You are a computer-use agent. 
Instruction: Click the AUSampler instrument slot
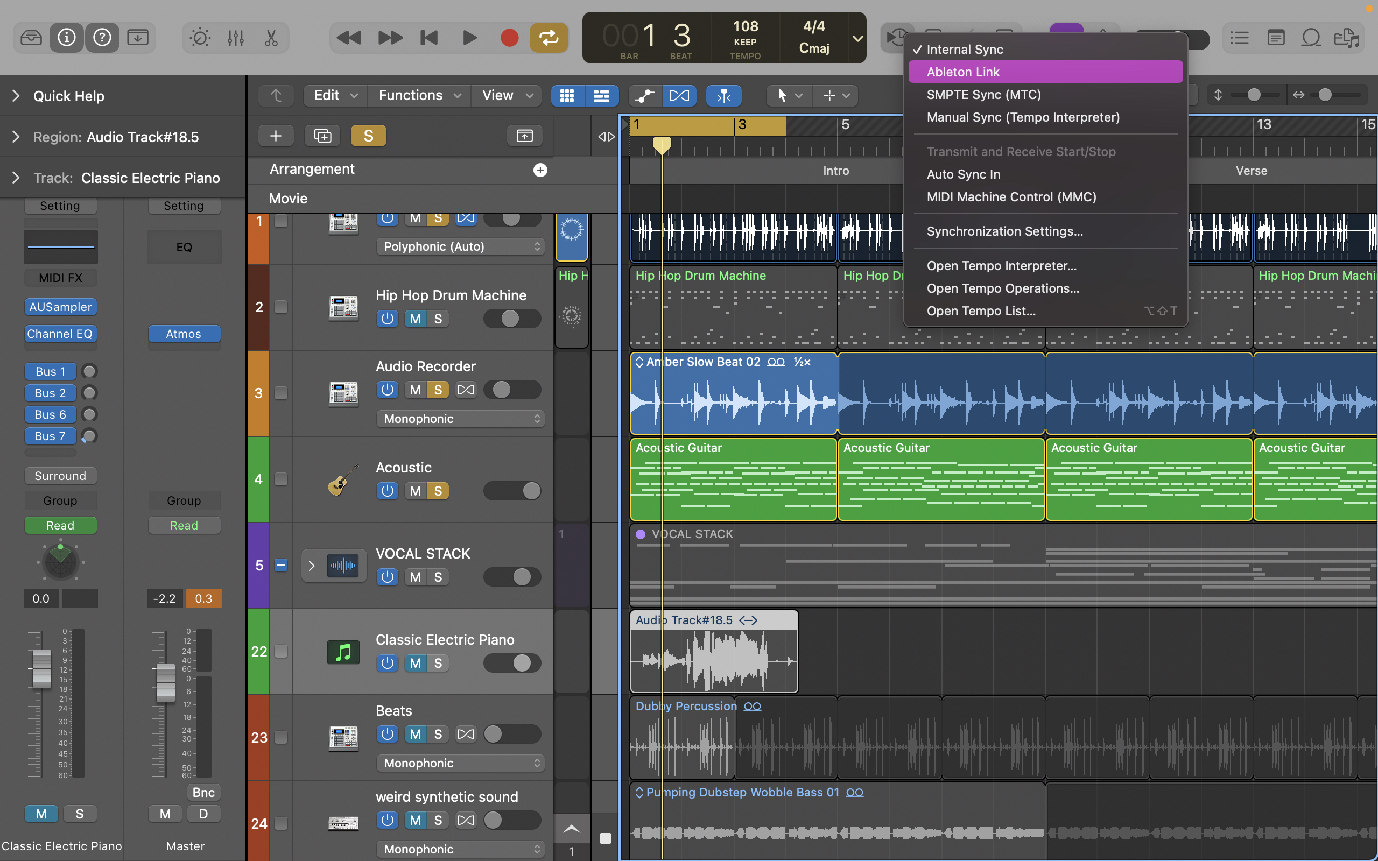[x=60, y=307]
